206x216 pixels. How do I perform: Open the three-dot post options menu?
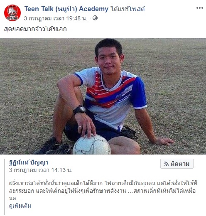(x=200, y=8)
